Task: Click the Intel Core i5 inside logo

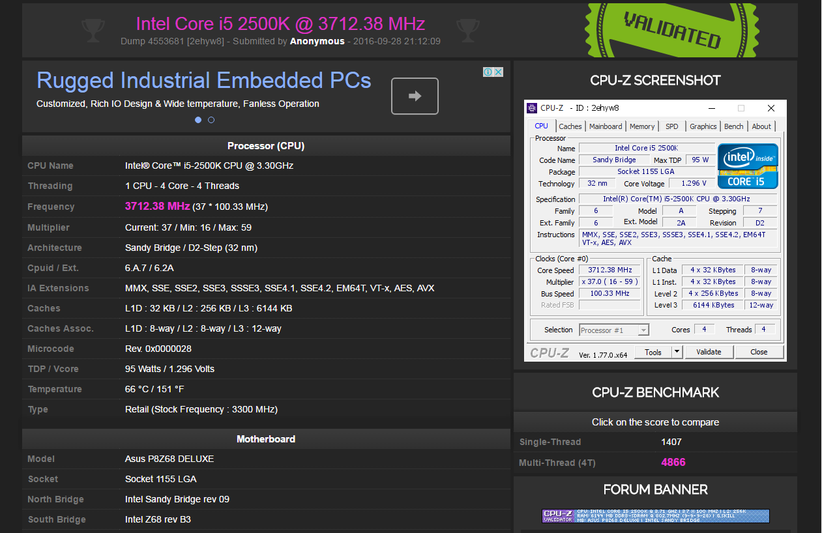Action: point(748,166)
